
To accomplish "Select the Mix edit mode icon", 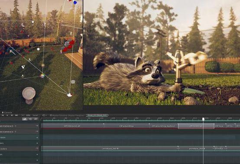I will tap(25, 119).
